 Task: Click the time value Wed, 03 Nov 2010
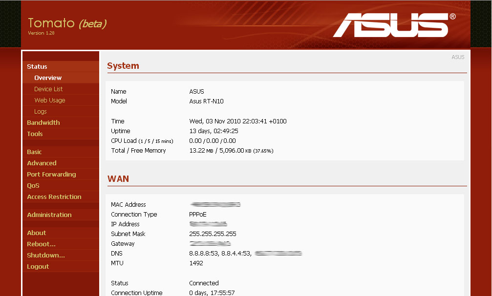click(x=238, y=121)
